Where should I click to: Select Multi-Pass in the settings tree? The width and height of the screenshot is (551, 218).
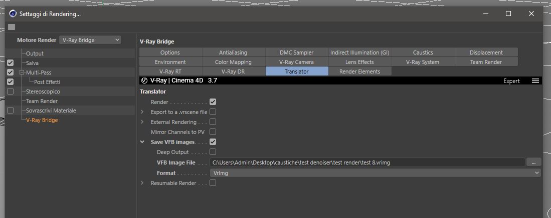(39, 72)
